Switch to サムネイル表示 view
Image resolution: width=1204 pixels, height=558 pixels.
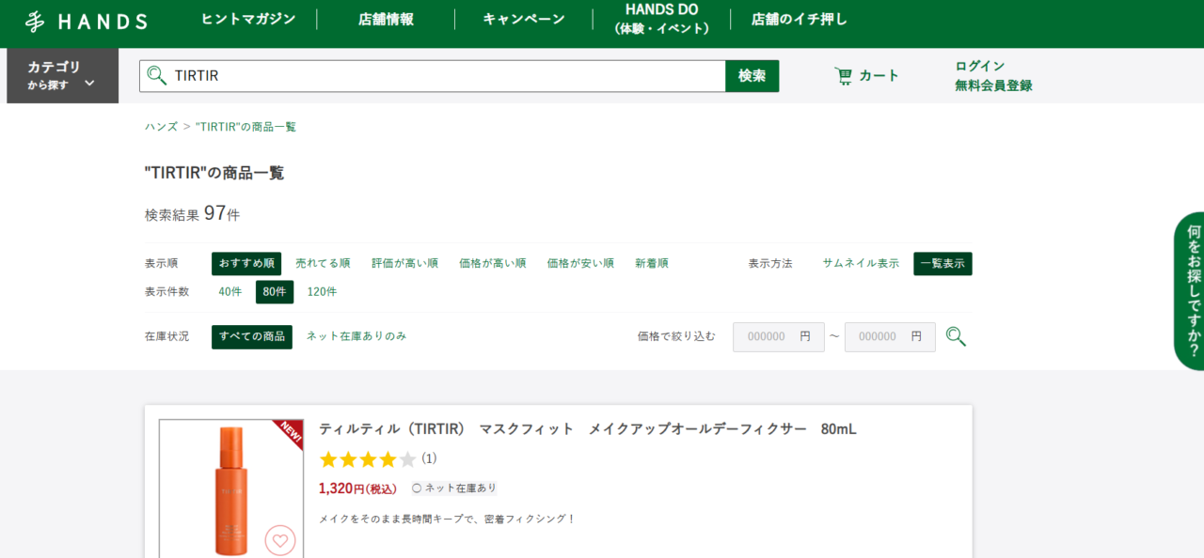click(861, 264)
